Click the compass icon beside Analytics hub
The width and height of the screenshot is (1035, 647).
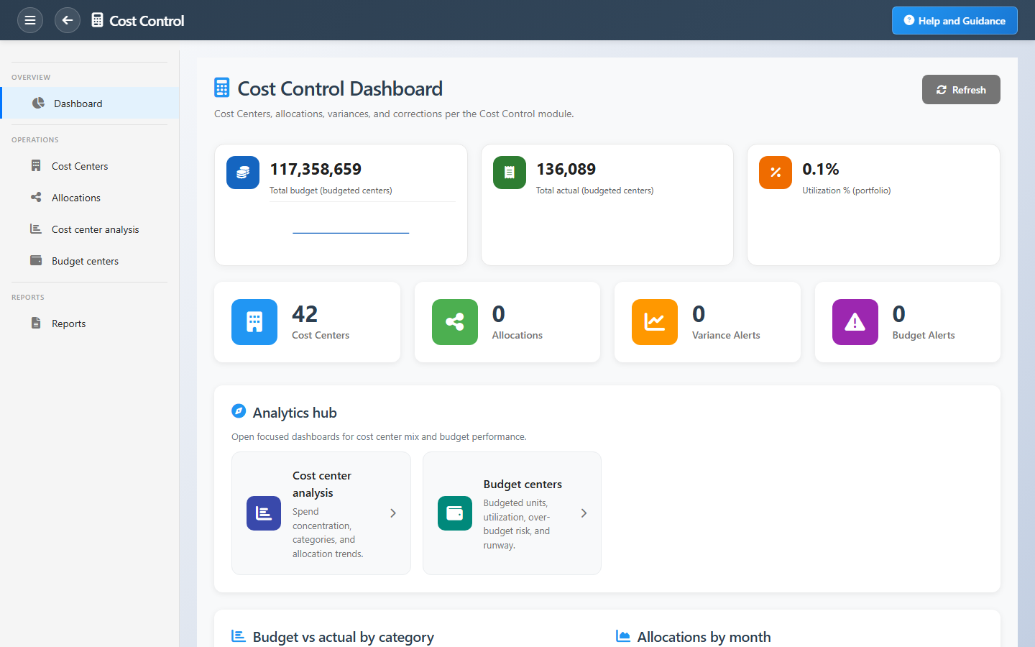click(x=239, y=411)
